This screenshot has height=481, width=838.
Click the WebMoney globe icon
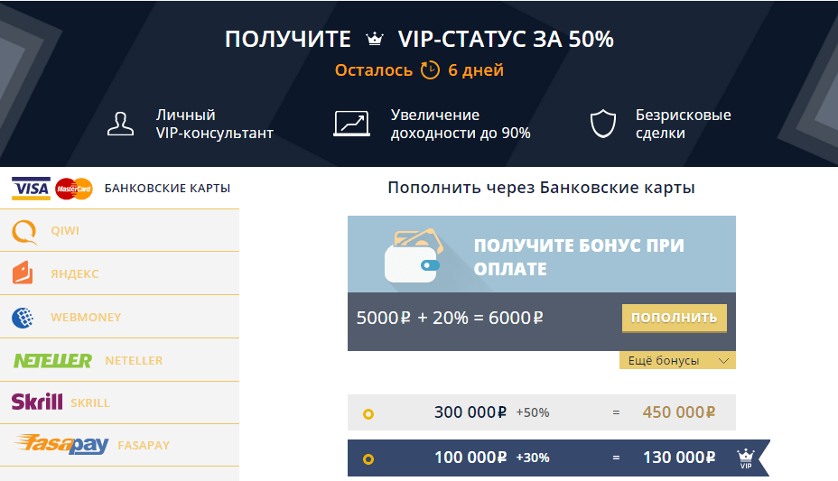point(23,318)
